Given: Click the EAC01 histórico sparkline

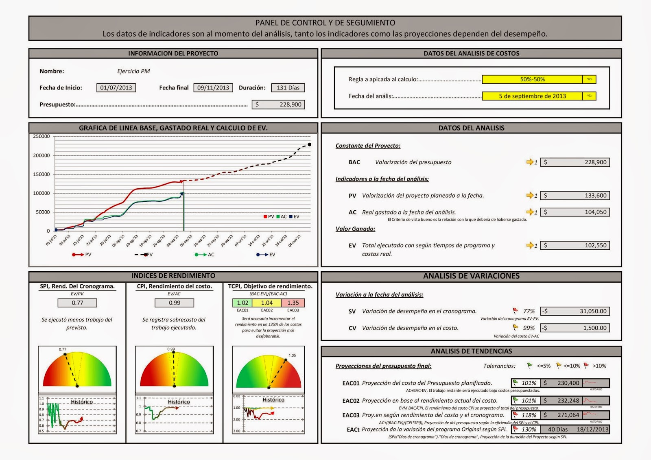Looking at the screenshot, I should pos(596,383).
